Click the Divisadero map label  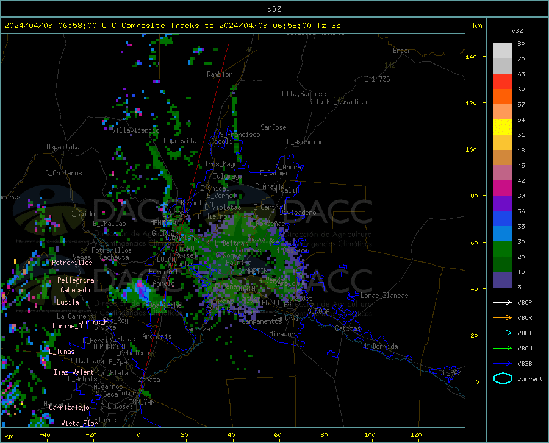pyautogui.click(x=298, y=213)
